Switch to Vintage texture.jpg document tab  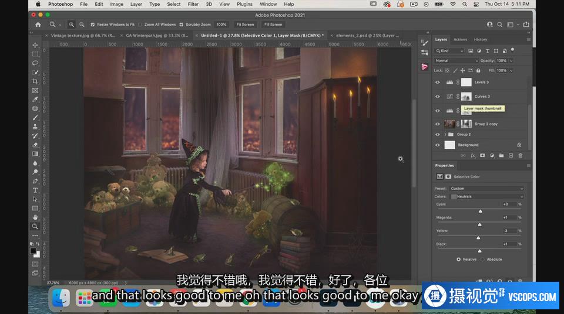point(83,36)
